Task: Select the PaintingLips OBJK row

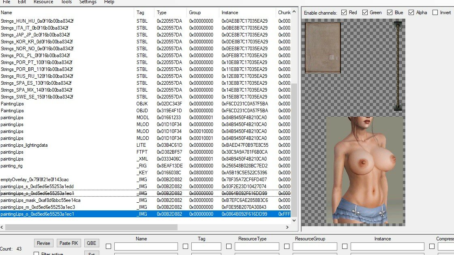Action: (146, 104)
